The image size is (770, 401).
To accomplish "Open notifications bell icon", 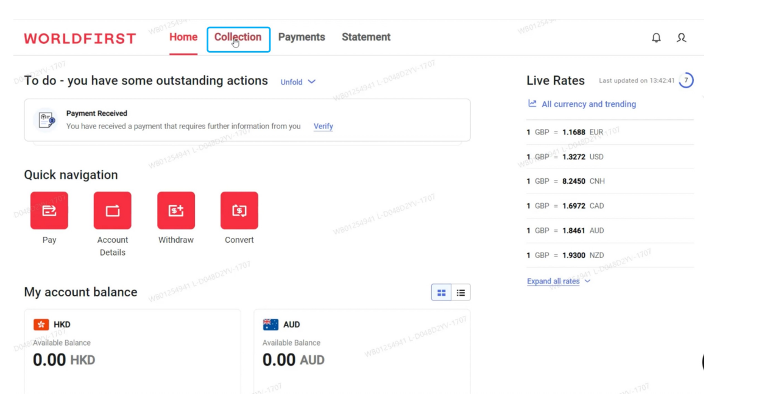I will [x=656, y=38].
